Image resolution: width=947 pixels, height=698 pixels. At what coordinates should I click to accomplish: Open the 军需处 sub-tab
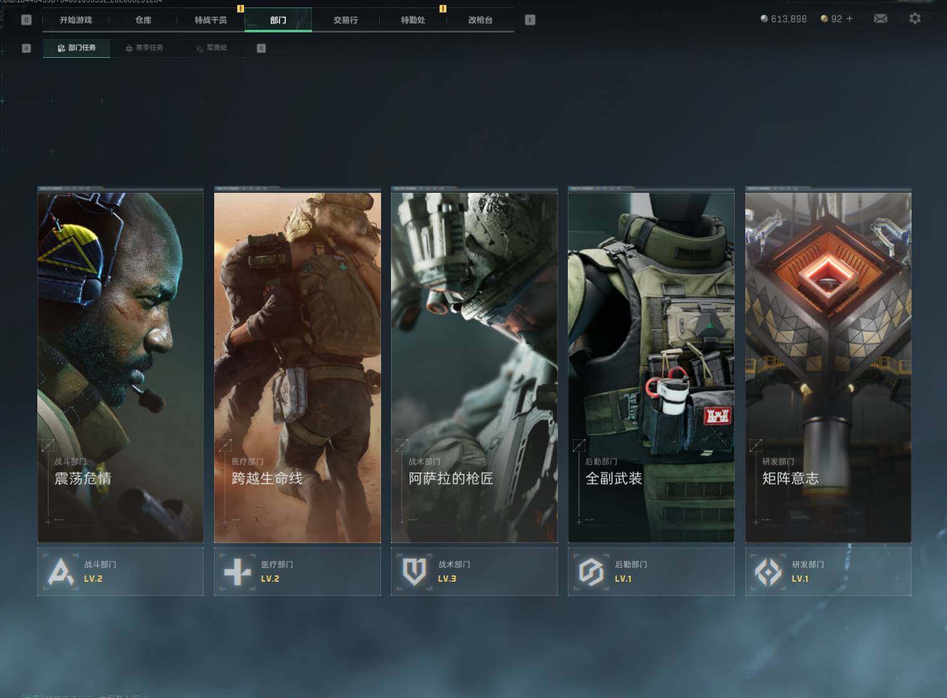[x=212, y=48]
